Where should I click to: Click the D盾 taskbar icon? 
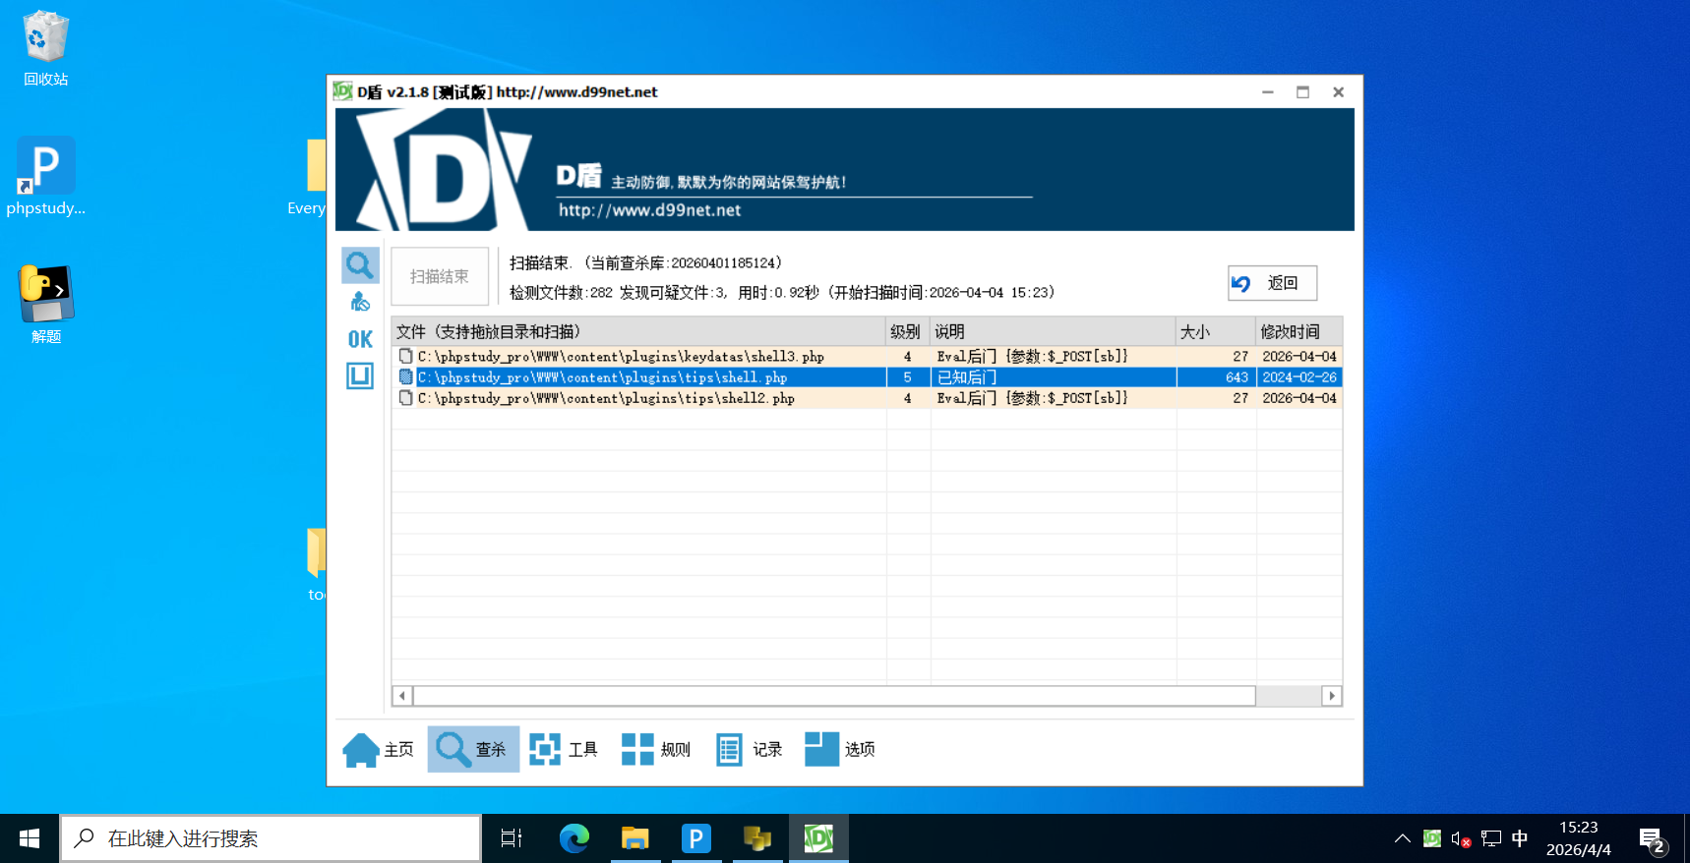tap(818, 838)
